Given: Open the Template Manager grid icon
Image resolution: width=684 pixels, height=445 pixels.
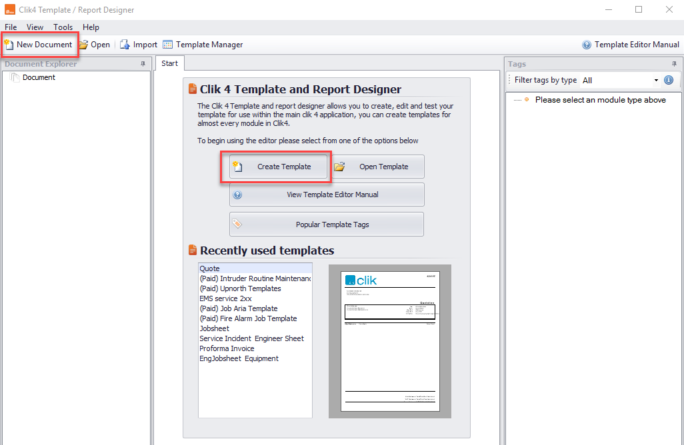Looking at the screenshot, I should 167,45.
